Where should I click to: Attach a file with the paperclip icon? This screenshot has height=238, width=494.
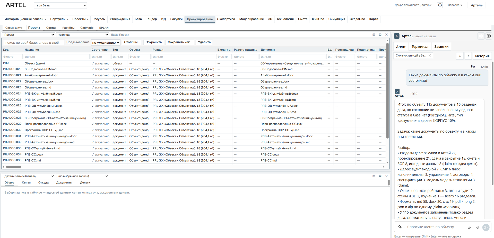[x=470, y=227]
